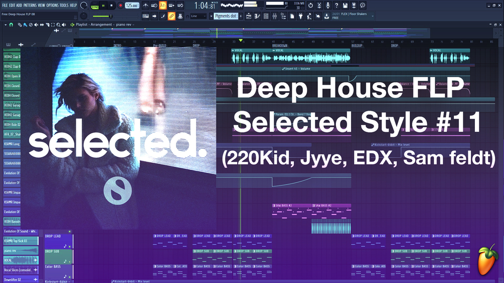504x283 pixels.
Task: Select the slip tool in playlist
Action: click(42, 25)
